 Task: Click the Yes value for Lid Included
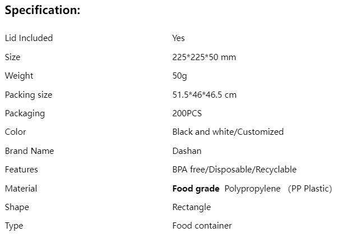tap(178, 38)
